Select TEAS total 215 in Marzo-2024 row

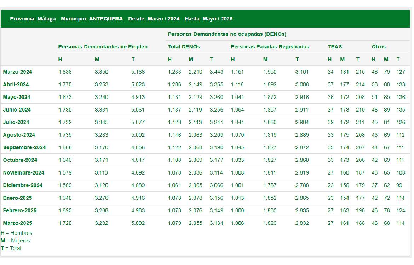pyautogui.click(x=360, y=72)
